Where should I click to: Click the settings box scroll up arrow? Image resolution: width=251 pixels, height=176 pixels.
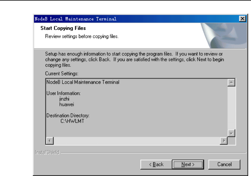point(231,82)
